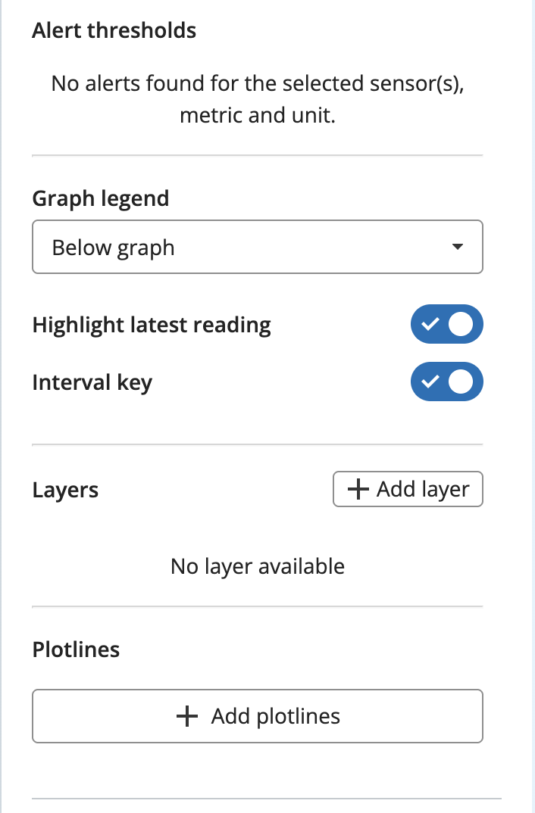Click the plus icon in Add plotlines
The image size is (535, 813).
tap(187, 716)
